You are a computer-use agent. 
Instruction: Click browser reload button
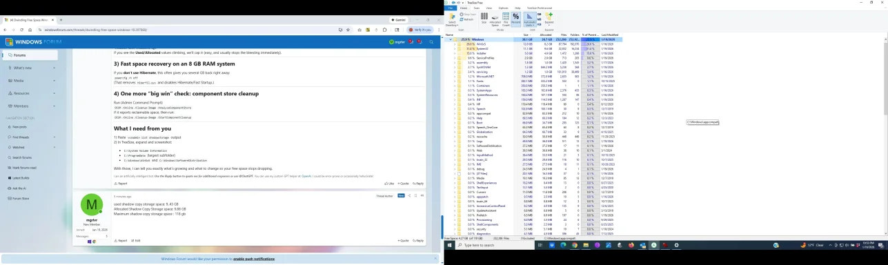coord(22,30)
